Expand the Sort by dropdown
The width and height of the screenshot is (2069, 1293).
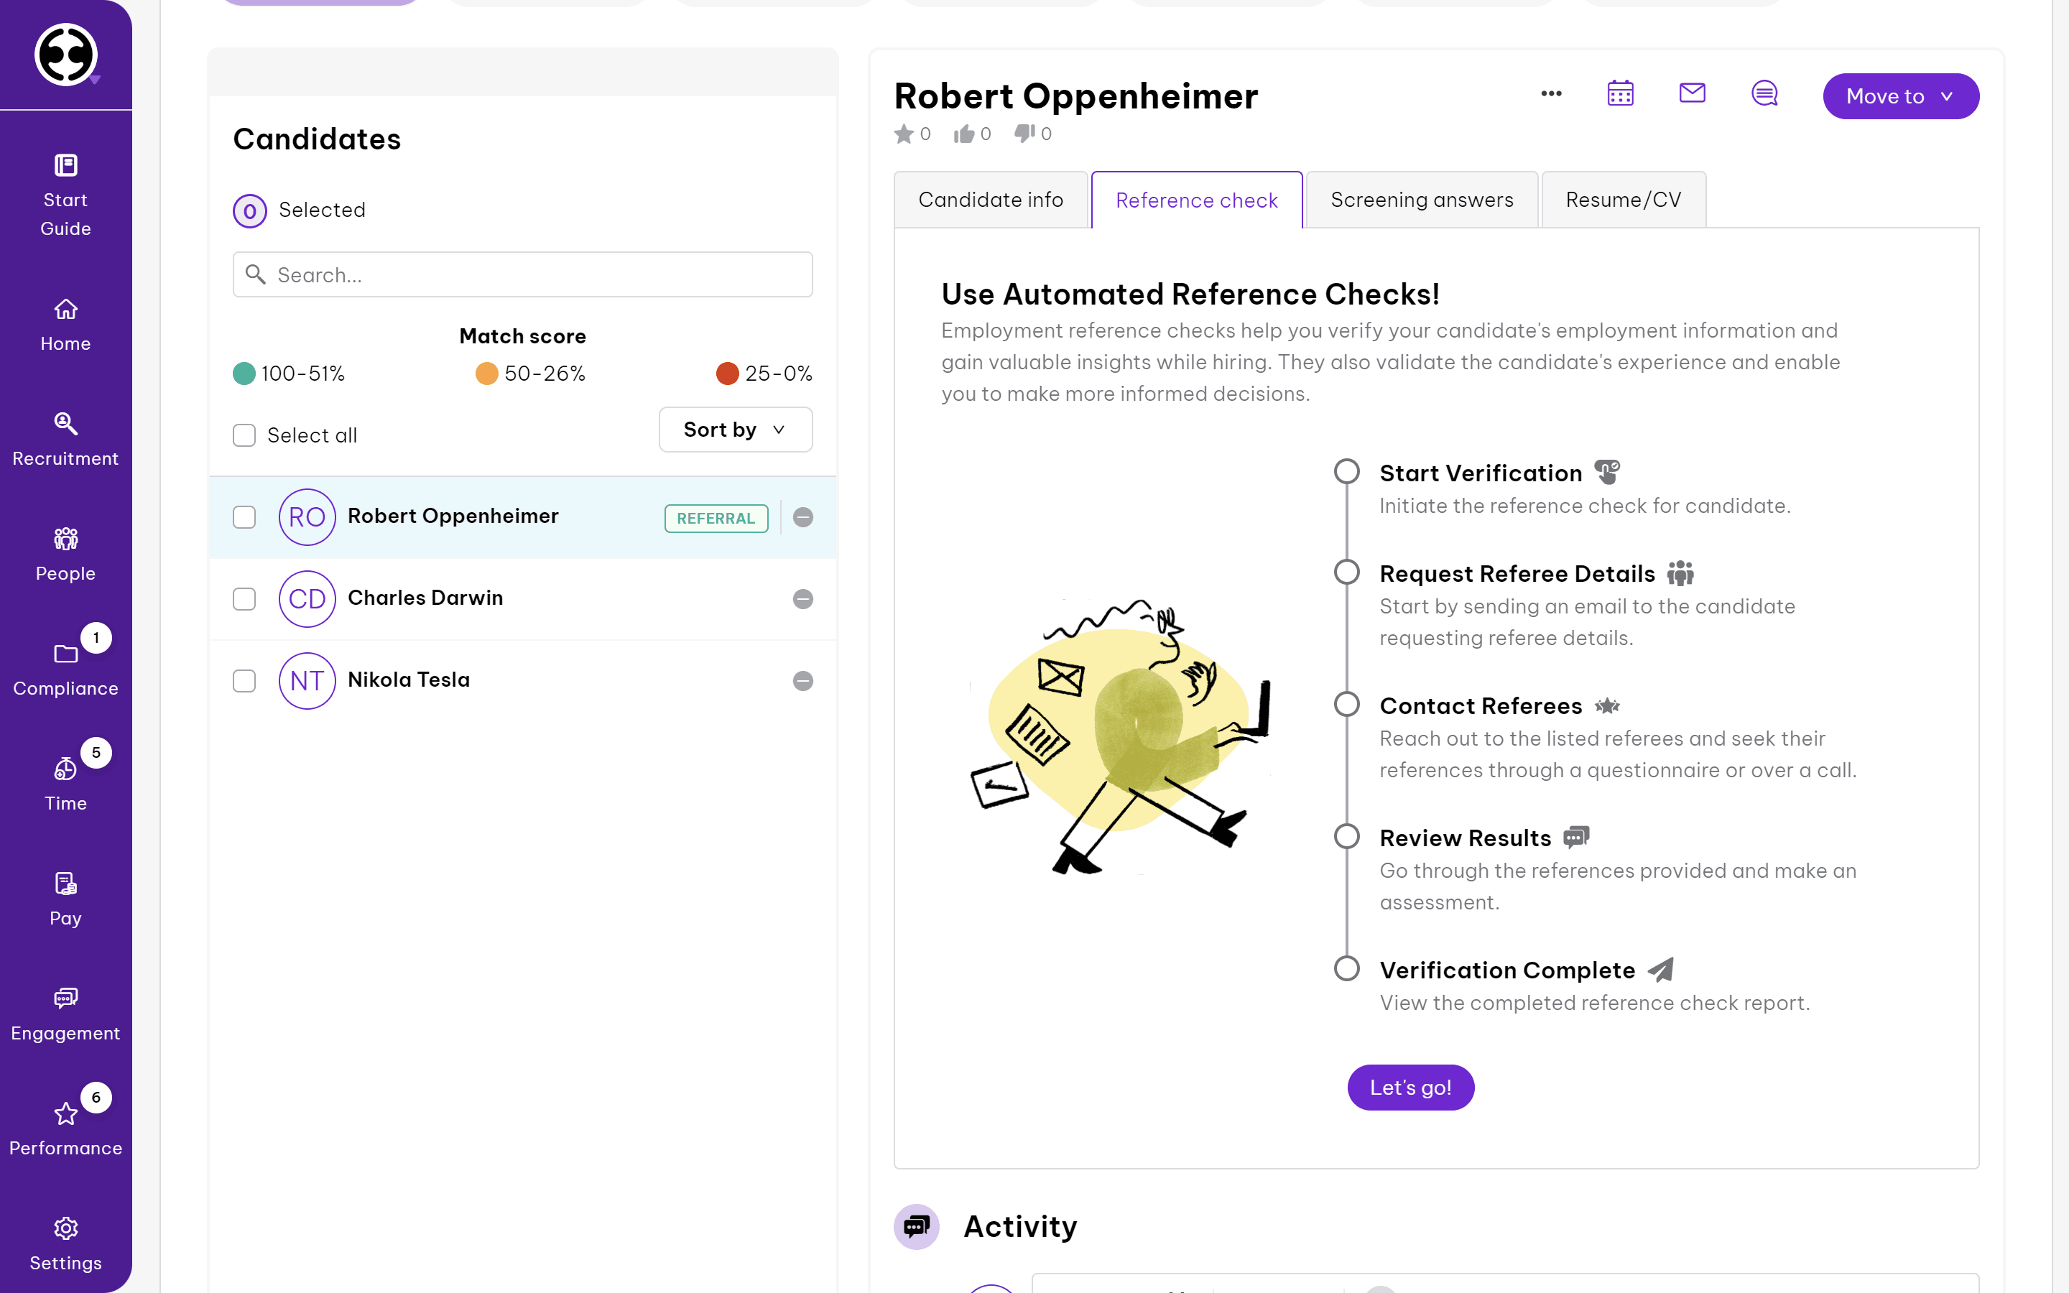(x=734, y=430)
